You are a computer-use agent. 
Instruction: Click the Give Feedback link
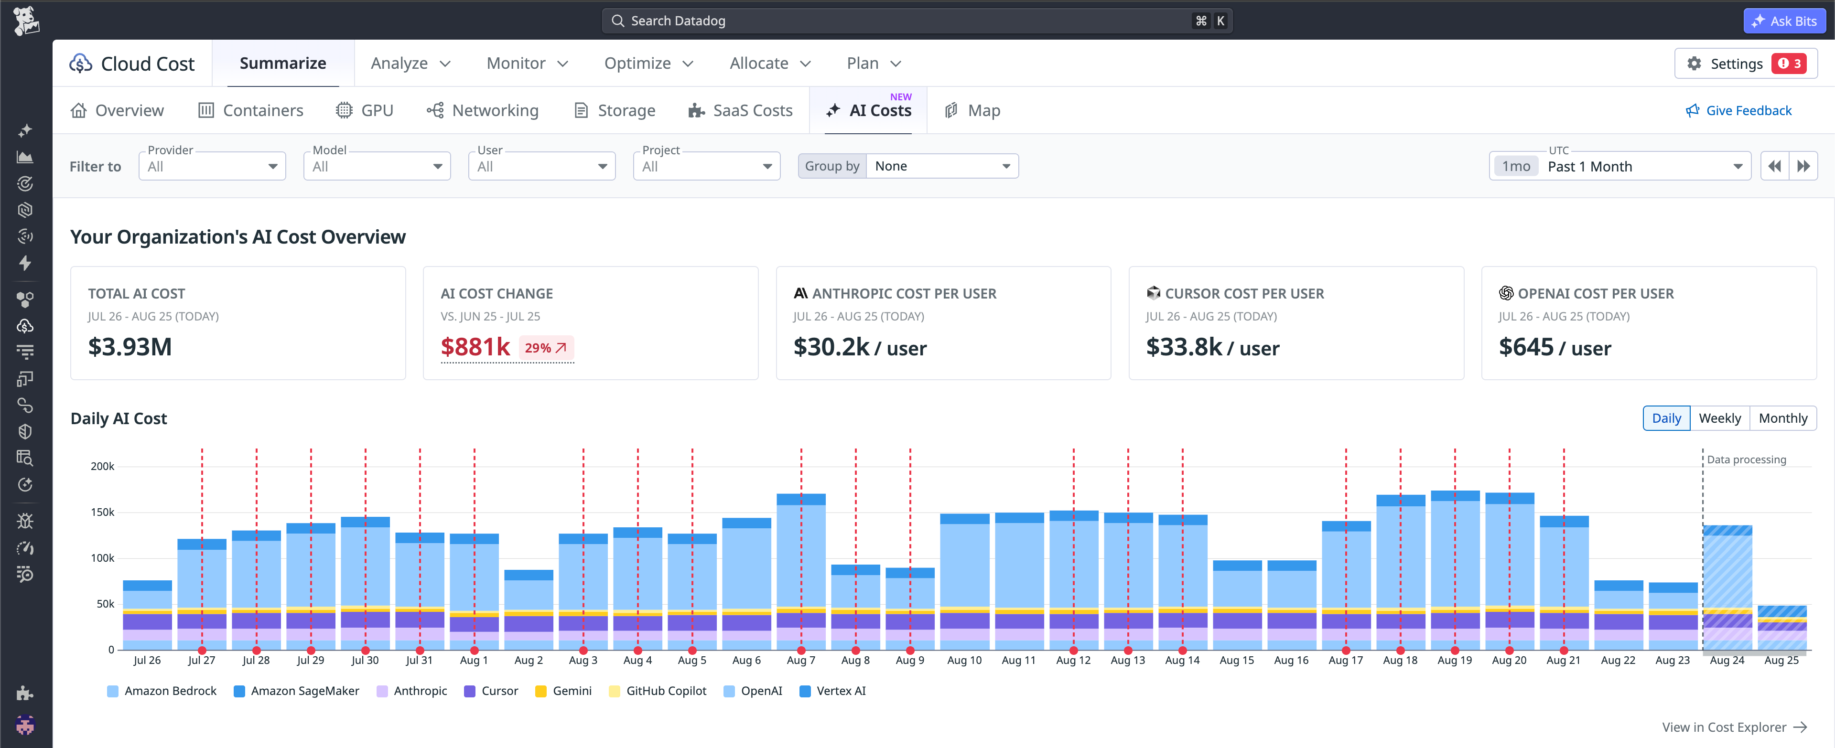1739,110
